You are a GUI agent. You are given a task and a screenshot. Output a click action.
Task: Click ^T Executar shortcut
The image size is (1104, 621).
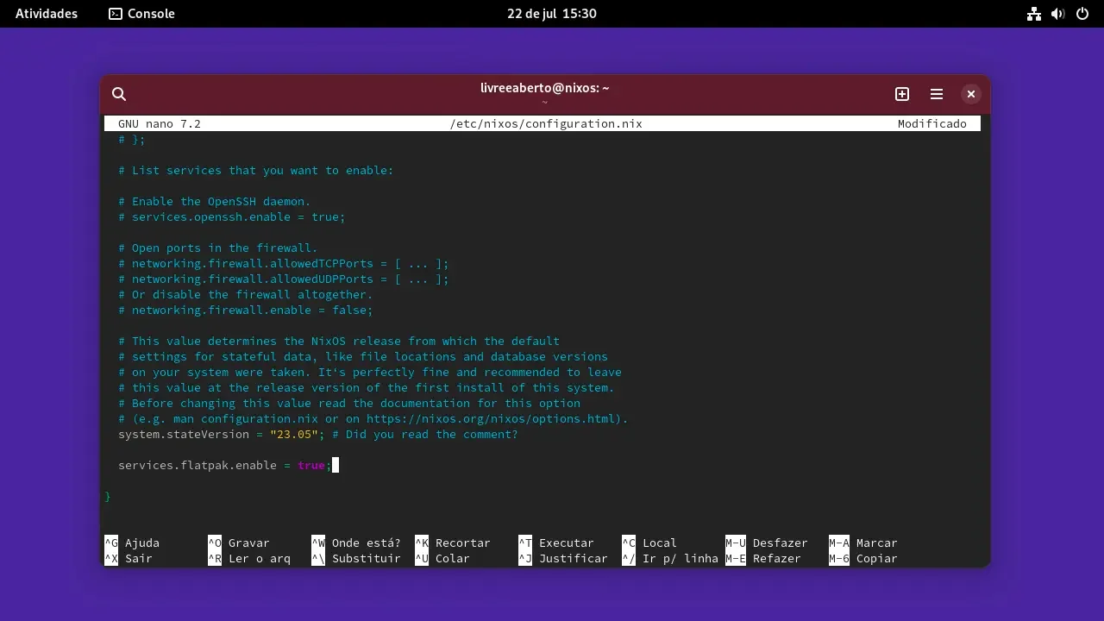pos(556,543)
